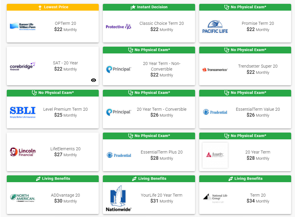Click stethoscope icon on SBLI card
This screenshot has height=217, width=295.
tap(34, 93)
